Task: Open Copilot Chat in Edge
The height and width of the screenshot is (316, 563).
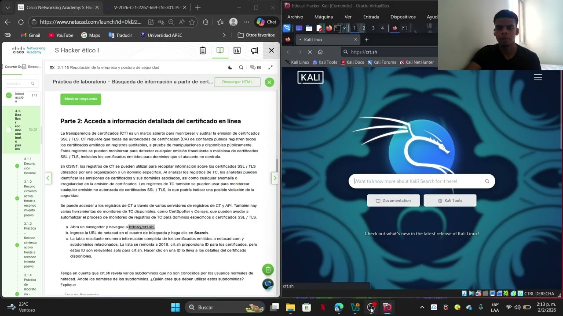Action: coord(267,22)
